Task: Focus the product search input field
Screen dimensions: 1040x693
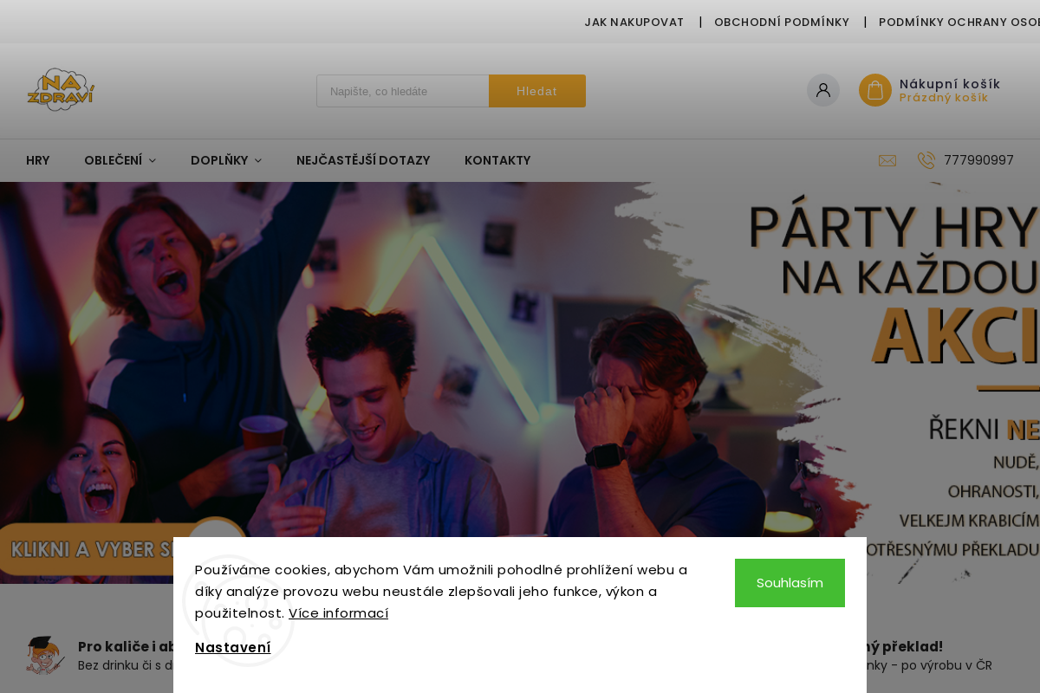Action: [x=403, y=91]
